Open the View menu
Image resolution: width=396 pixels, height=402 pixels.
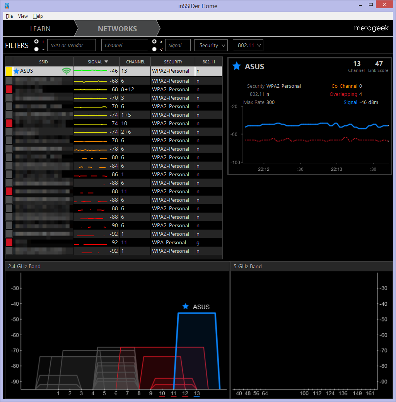pos(23,16)
